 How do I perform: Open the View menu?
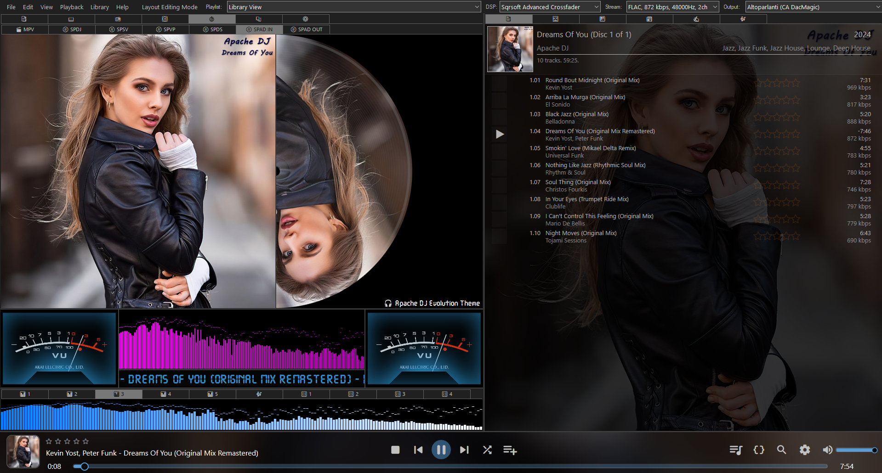[46, 7]
